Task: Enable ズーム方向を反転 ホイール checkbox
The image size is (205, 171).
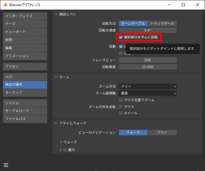Action: (121, 113)
